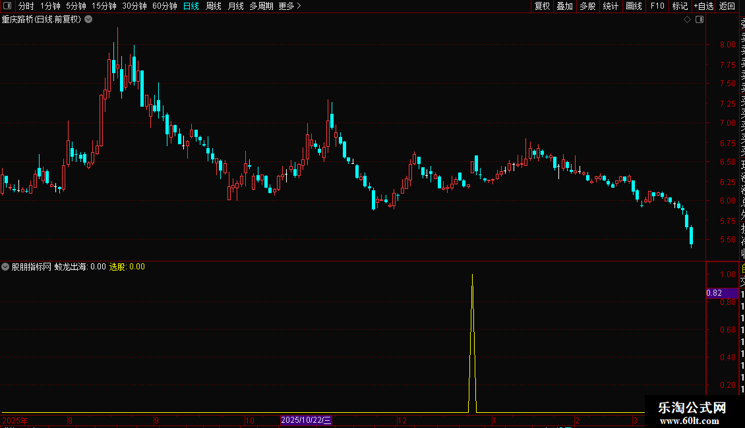Select the 1分钟 period tab
Image resolution: width=745 pixels, height=428 pixels.
point(50,6)
